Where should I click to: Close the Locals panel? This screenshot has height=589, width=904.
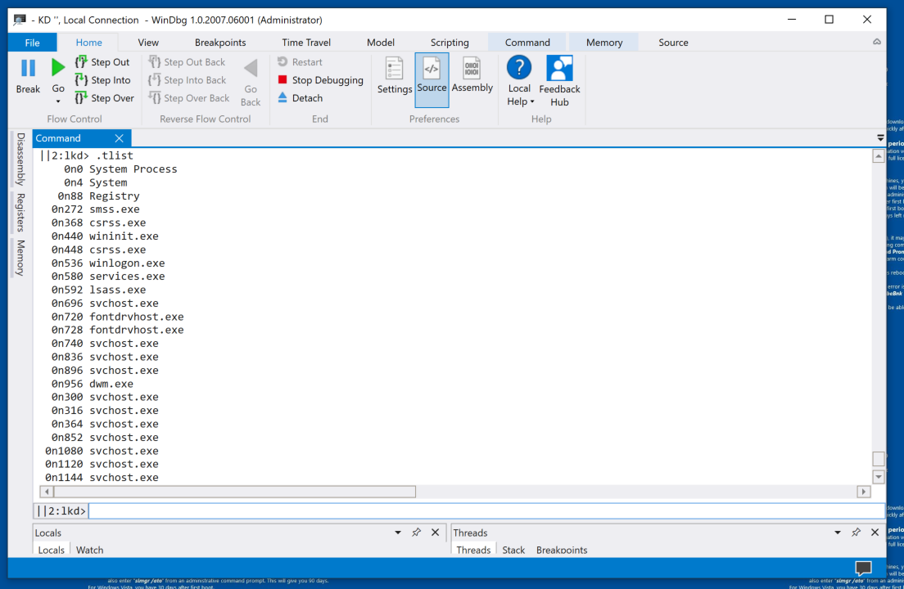436,533
